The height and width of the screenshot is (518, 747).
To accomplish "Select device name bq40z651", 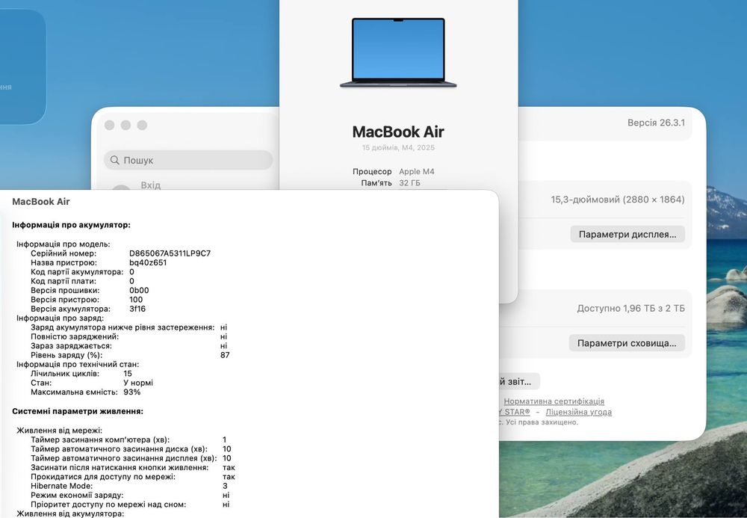I will (x=148, y=262).
